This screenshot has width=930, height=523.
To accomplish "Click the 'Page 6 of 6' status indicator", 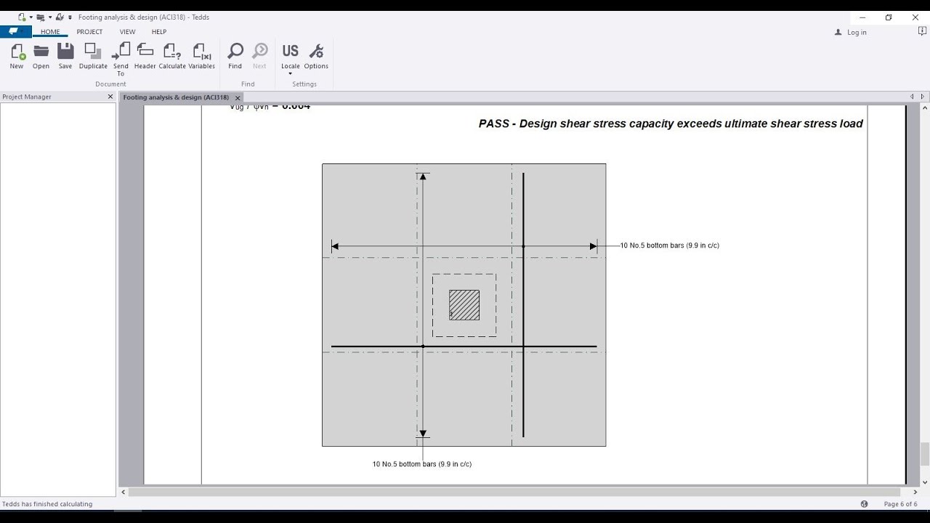I will coord(900,504).
